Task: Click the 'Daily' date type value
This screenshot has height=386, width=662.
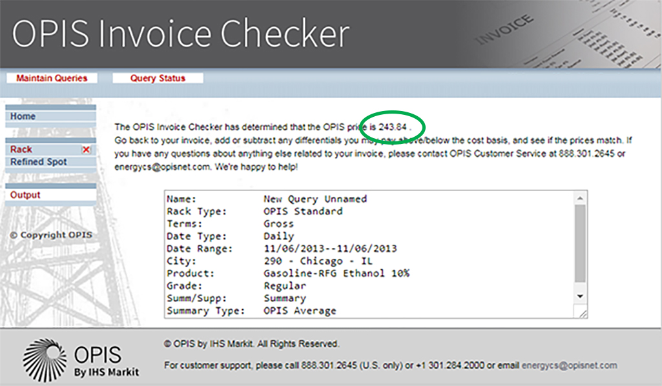Action: pyautogui.click(x=278, y=236)
